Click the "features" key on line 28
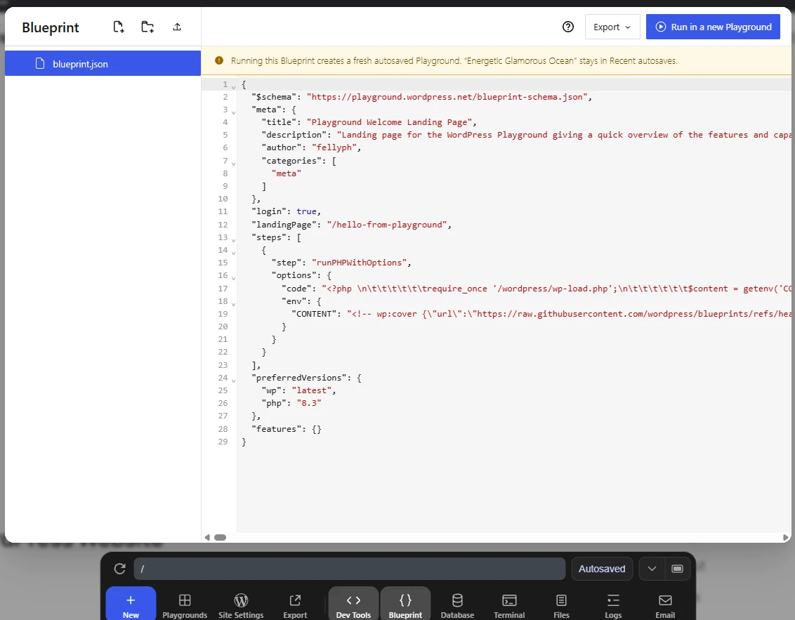 [276, 429]
